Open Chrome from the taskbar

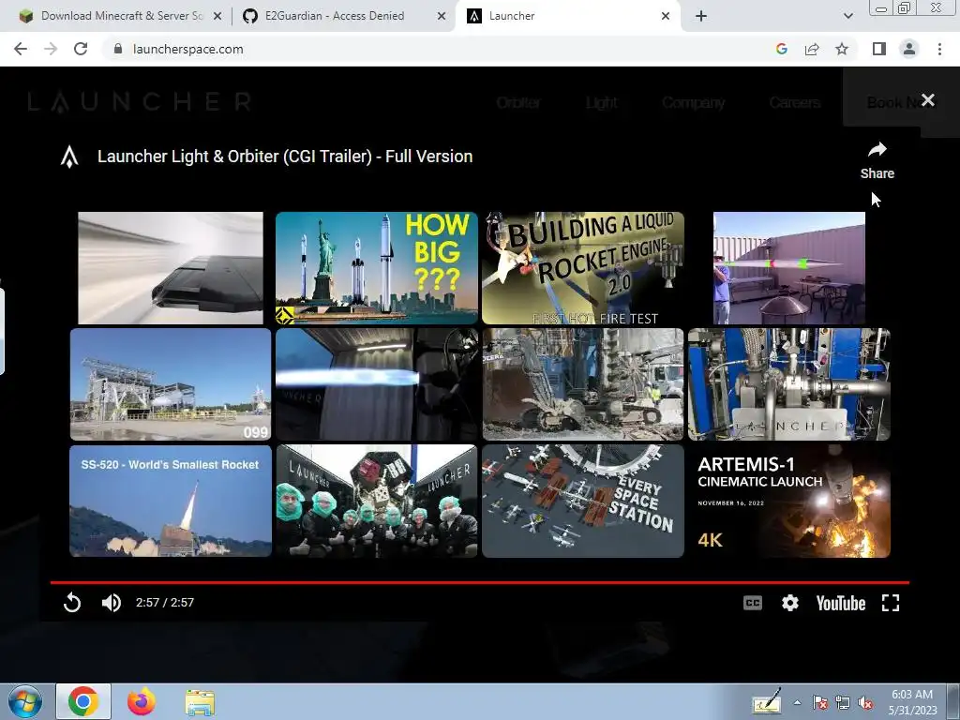coord(83,701)
